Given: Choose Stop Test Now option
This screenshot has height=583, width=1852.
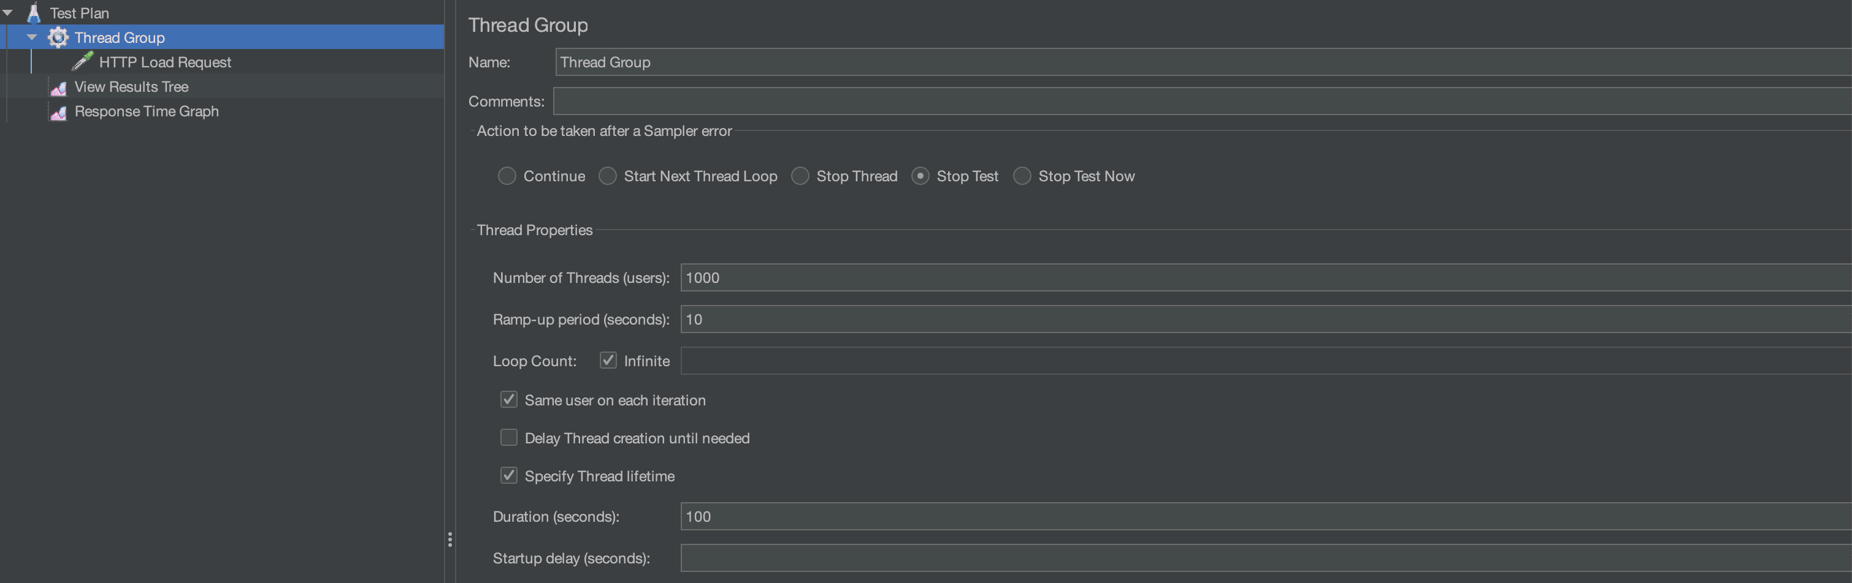Looking at the screenshot, I should click(1022, 176).
